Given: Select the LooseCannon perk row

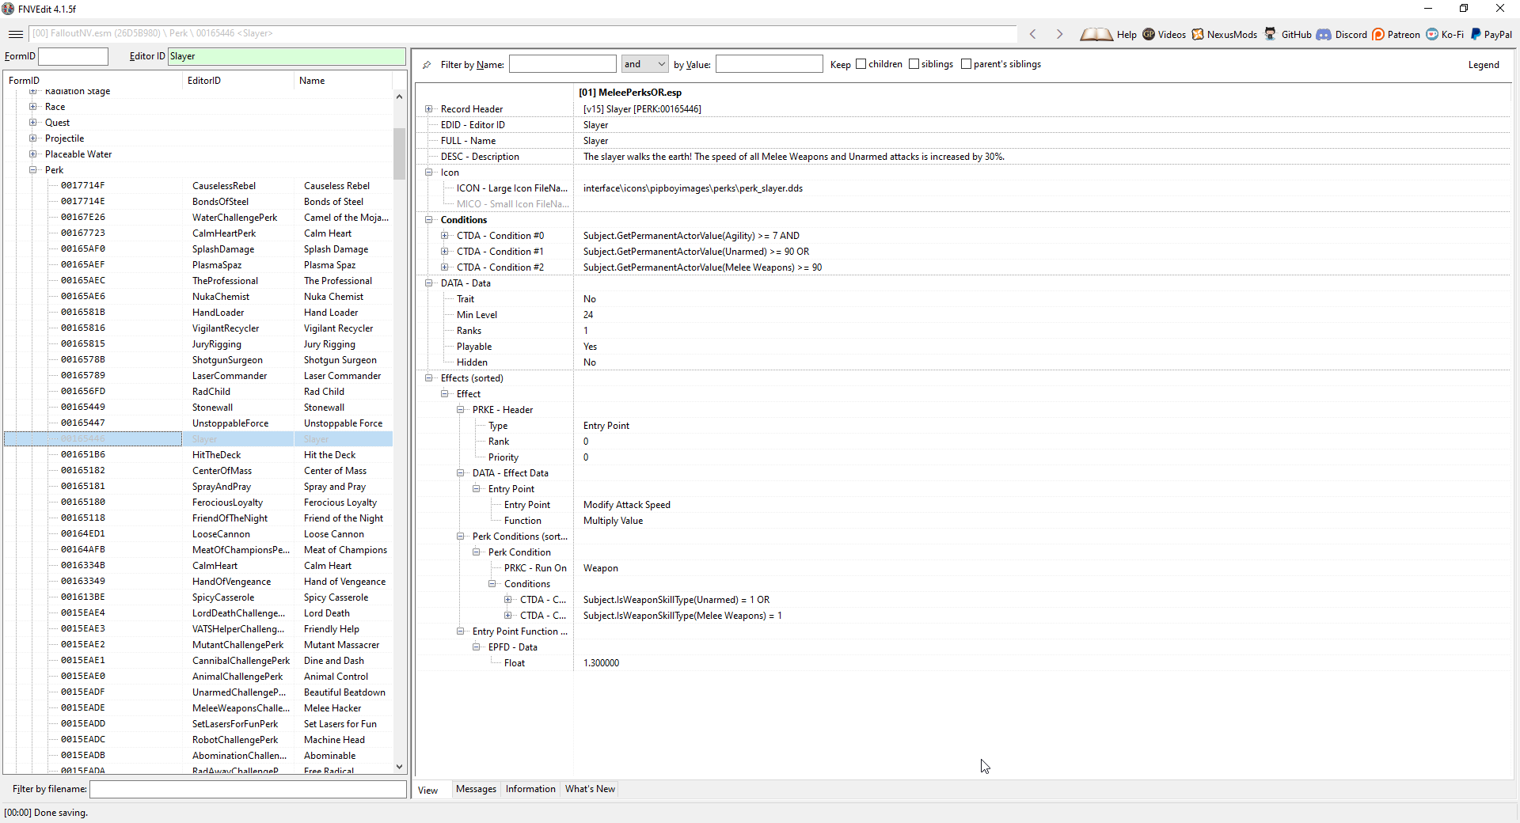Looking at the screenshot, I should click(198, 534).
